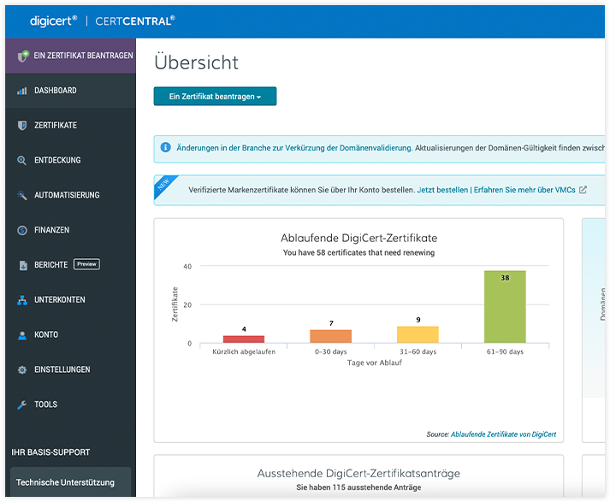This screenshot has height=502, width=610.
Task: Click the Finanzen coin icon
Action: coord(22,231)
